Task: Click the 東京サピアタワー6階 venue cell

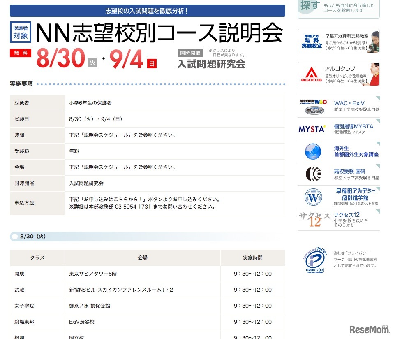Action: [x=89, y=274]
